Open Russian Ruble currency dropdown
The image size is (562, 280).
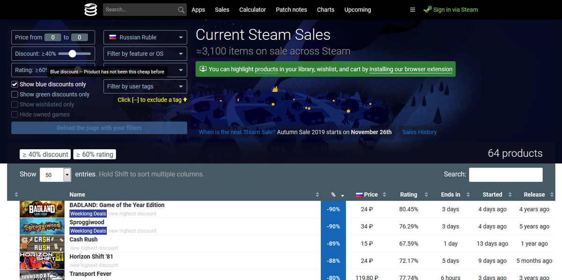coord(145,37)
